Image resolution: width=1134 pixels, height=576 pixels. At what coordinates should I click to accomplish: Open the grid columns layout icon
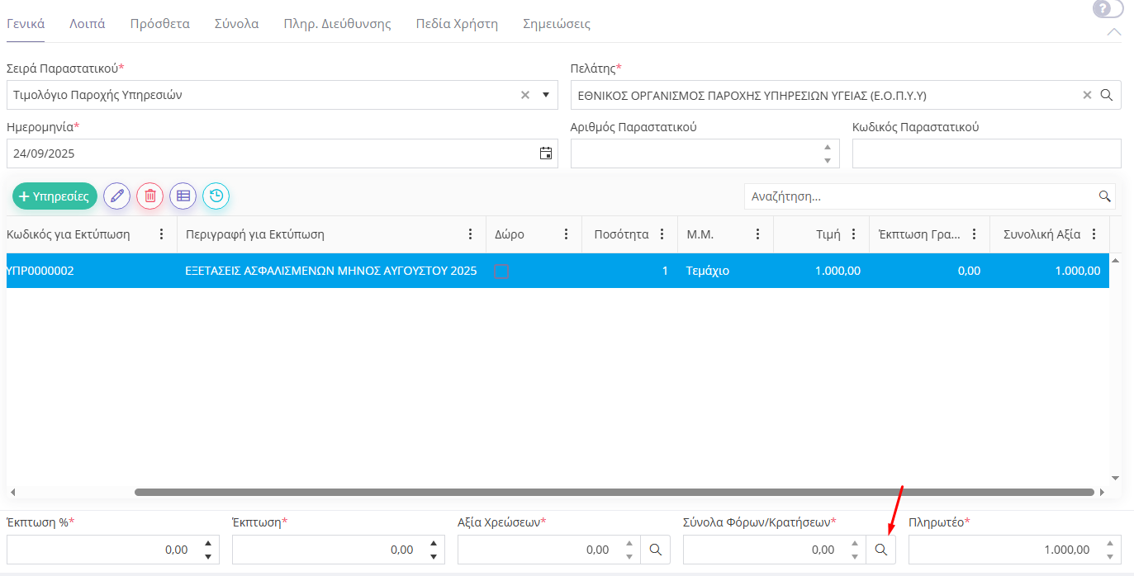click(183, 196)
